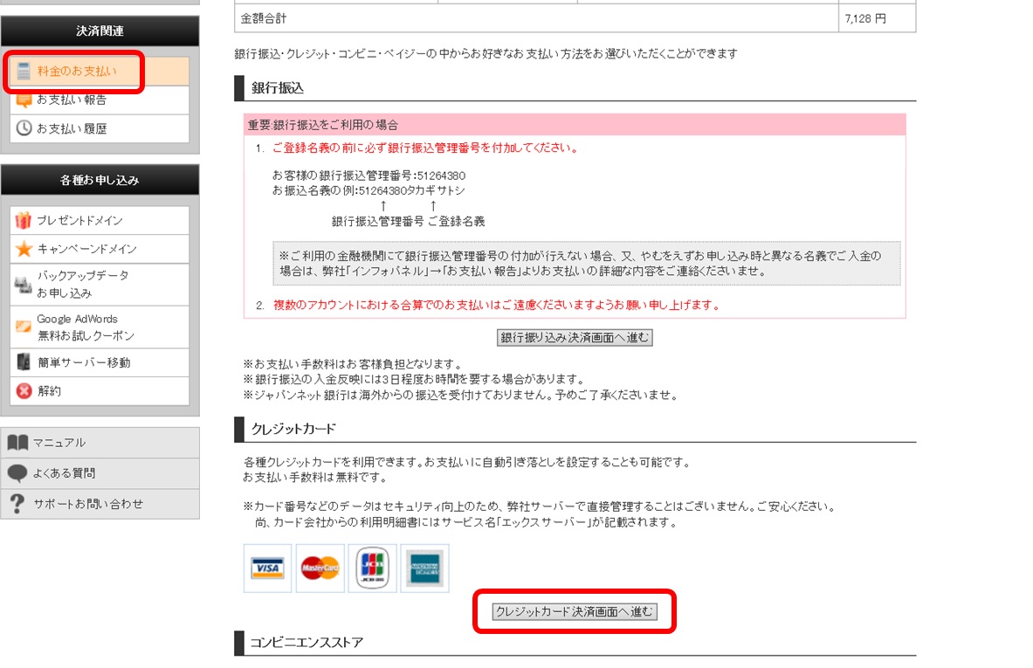Open お支払い履歴 in the sidebar
Viewport: 1033px width, 668px height.
(x=72, y=128)
